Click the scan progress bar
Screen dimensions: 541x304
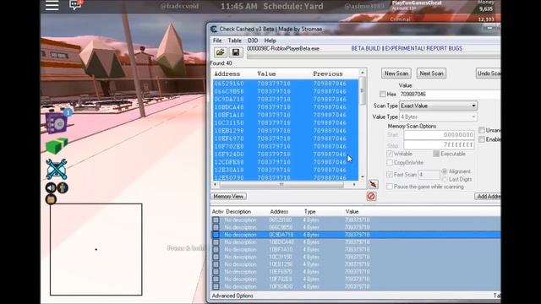tap(374, 57)
